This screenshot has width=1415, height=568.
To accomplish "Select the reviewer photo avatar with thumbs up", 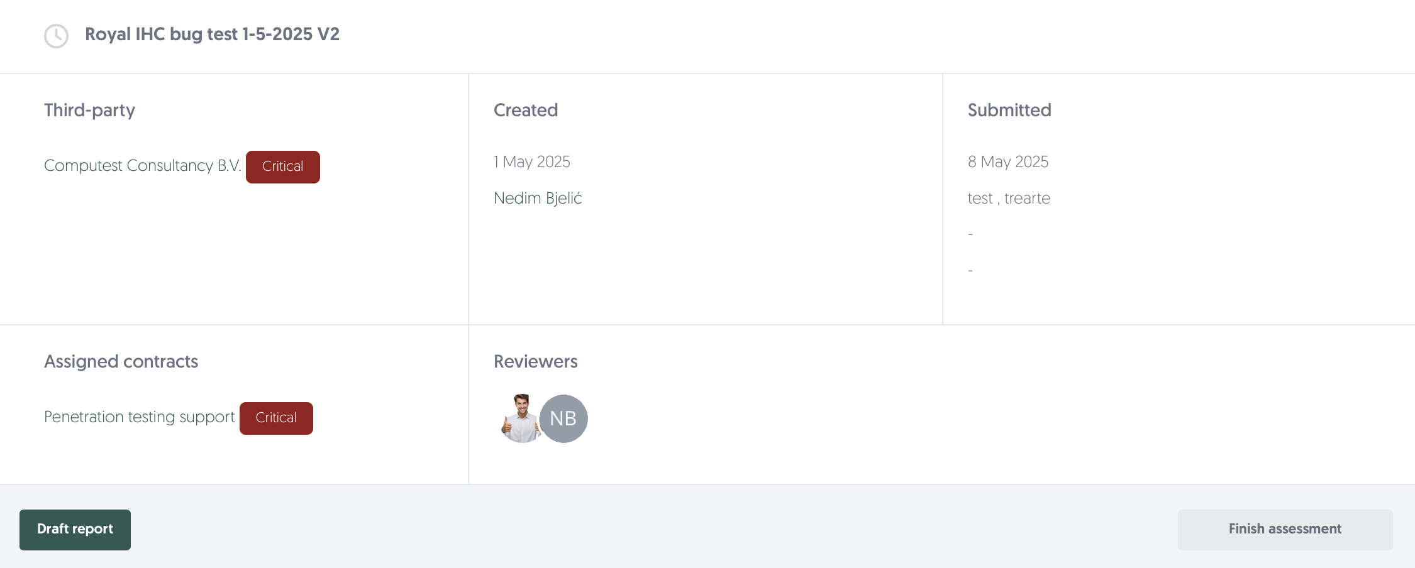I will tap(520, 418).
